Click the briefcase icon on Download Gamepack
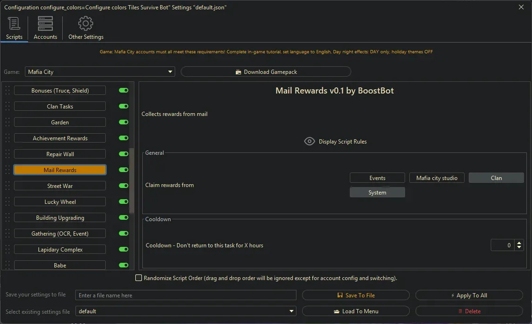This screenshot has width=532, height=324. (x=240, y=72)
